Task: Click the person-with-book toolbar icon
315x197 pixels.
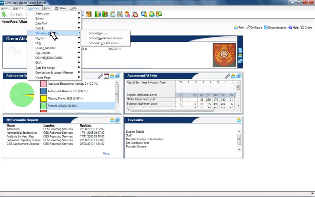Action: (89, 14)
